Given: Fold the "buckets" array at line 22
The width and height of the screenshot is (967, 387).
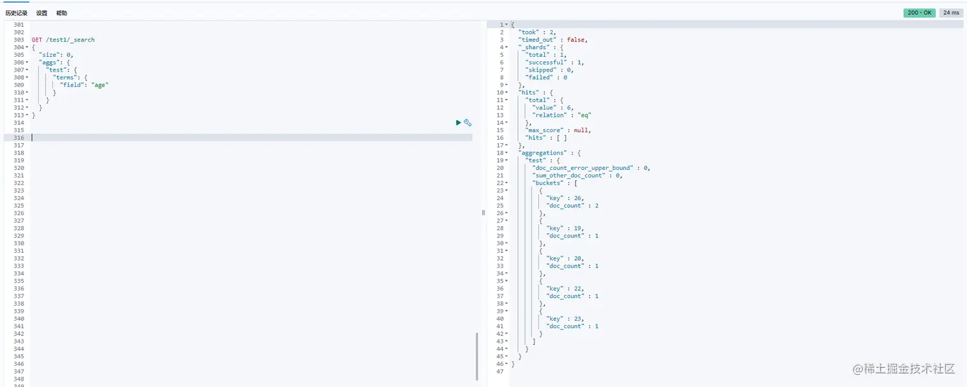Looking at the screenshot, I should coord(507,183).
